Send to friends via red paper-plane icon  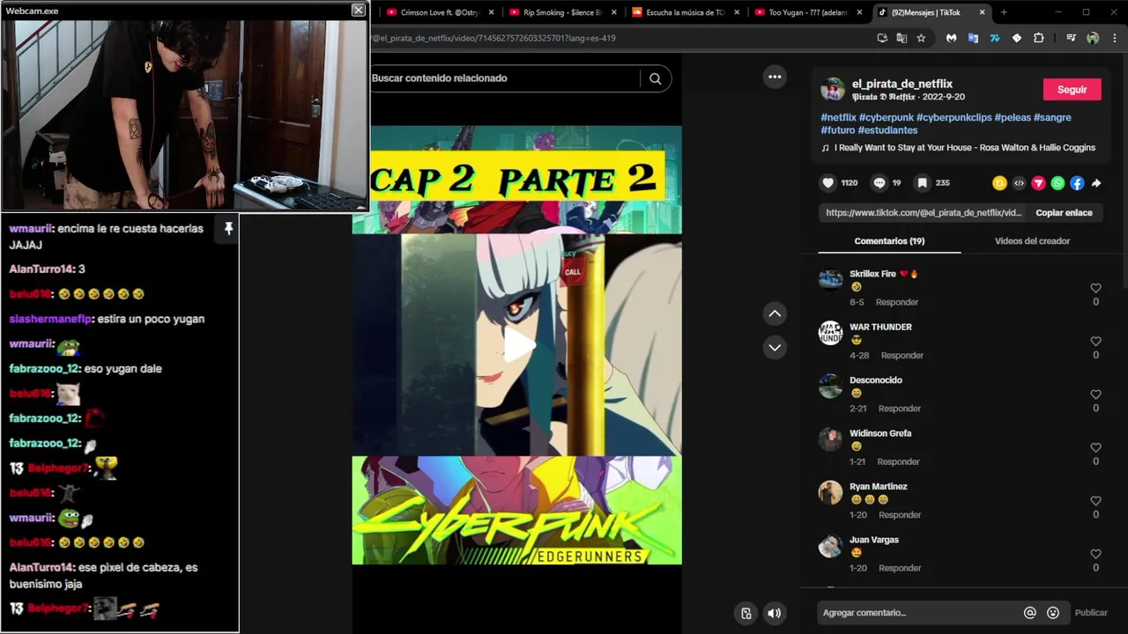coord(1038,183)
